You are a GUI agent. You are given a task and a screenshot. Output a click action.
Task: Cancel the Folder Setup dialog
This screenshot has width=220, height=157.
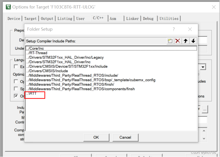[x=125, y=137]
